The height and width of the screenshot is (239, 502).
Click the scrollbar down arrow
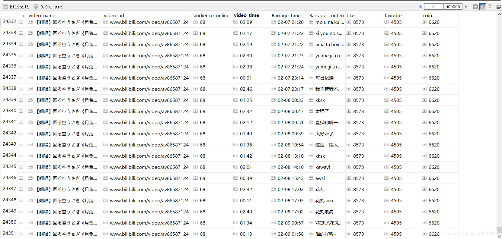click(x=499, y=236)
